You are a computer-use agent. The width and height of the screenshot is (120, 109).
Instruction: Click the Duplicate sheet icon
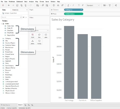coord(43,5)
